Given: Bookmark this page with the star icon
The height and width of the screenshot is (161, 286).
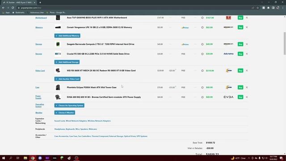Looking at the screenshot, I should 257,8.
